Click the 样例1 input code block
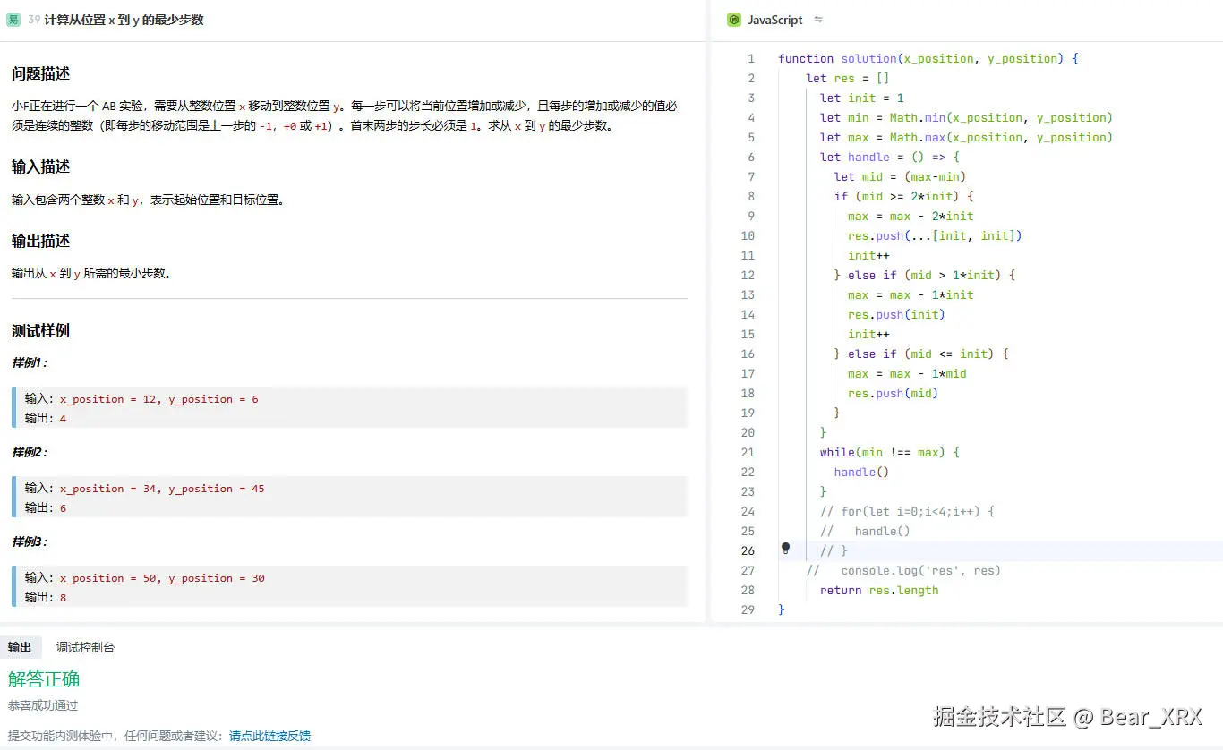Image resolution: width=1223 pixels, height=750 pixels. click(x=349, y=408)
